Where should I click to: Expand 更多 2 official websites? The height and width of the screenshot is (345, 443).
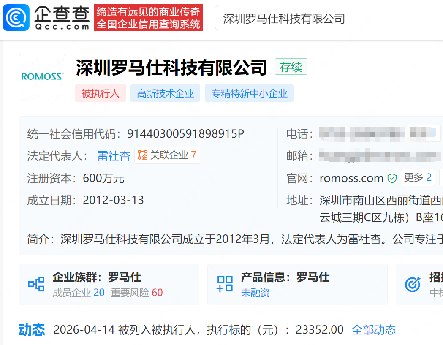tap(417, 178)
